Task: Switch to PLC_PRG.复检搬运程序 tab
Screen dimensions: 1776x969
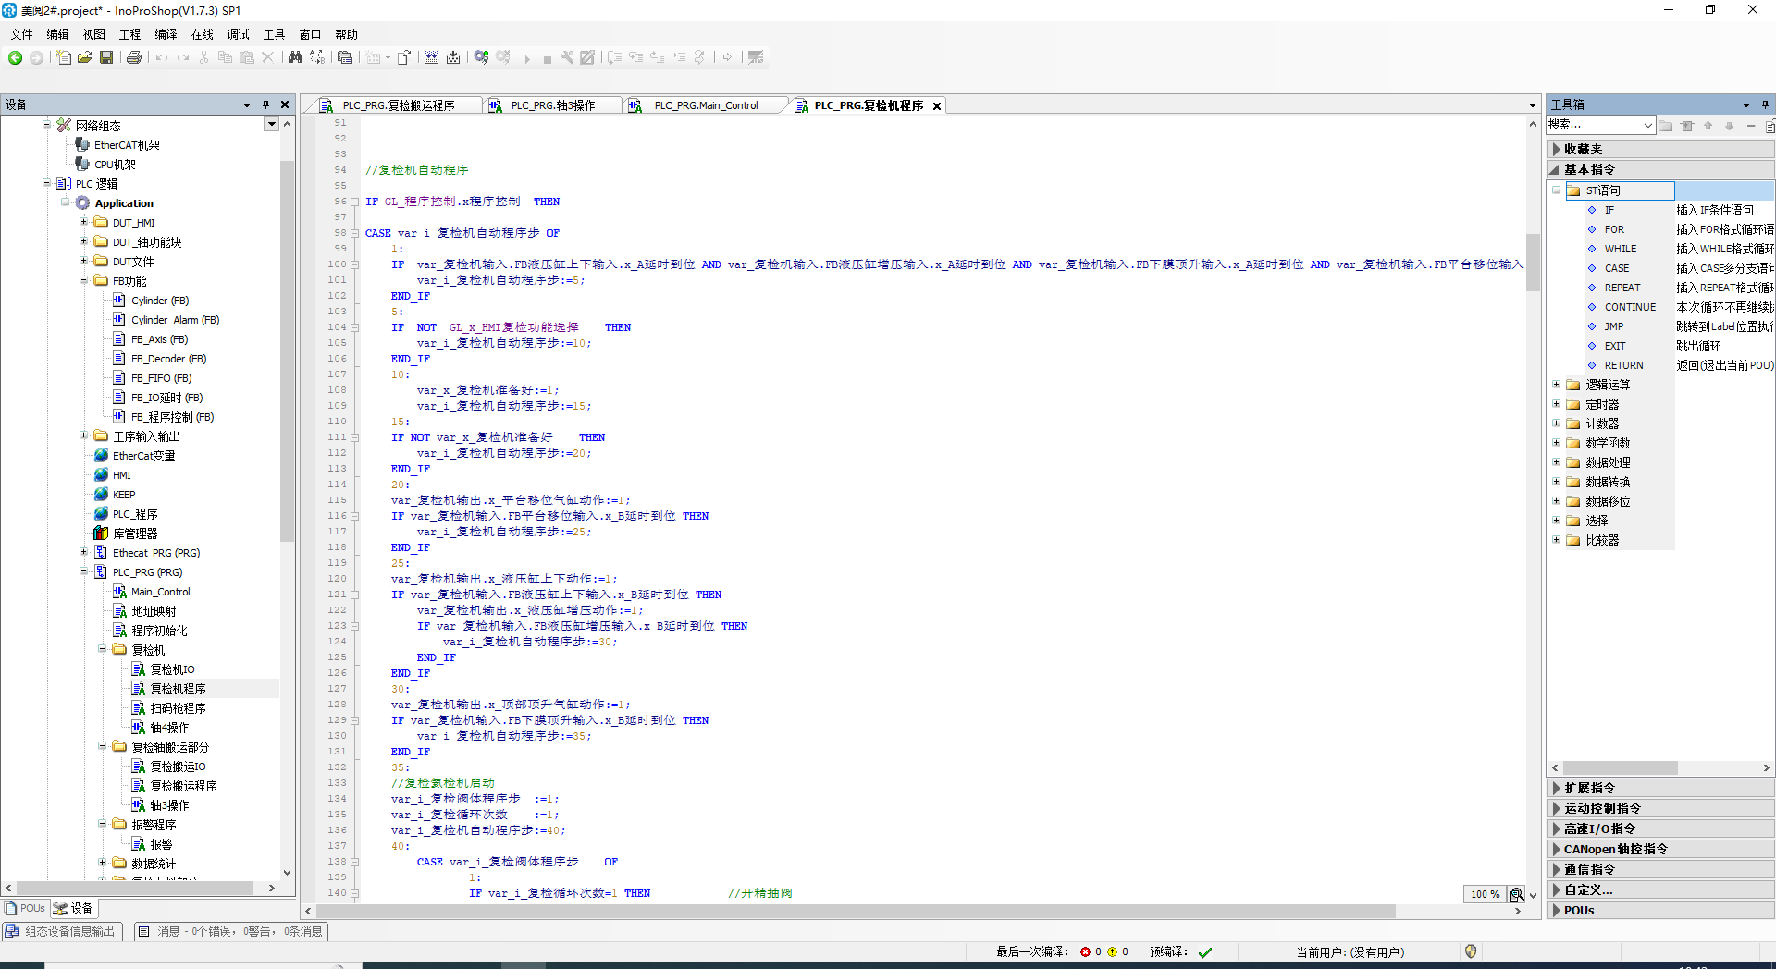Action: 399,105
